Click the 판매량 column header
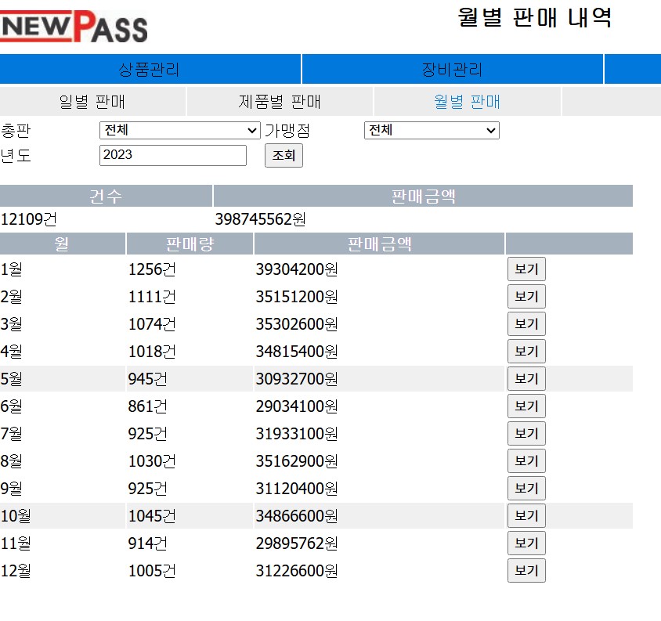This screenshot has height=621, width=661. [x=190, y=244]
